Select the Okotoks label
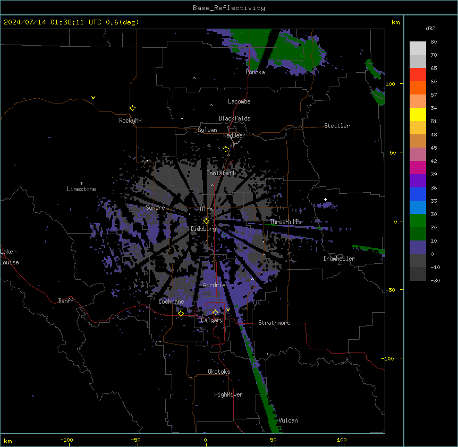The image size is (458, 447). (x=219, y=372)
